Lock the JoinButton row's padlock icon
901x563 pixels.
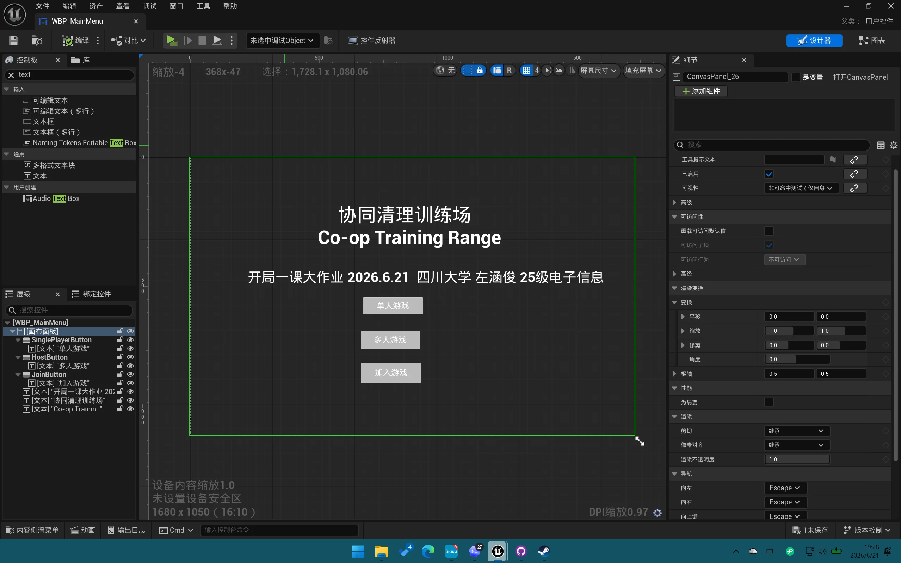point(120,374)
